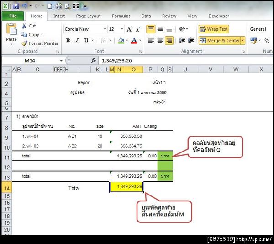Click the New document icon in quick access

[50, 6]
